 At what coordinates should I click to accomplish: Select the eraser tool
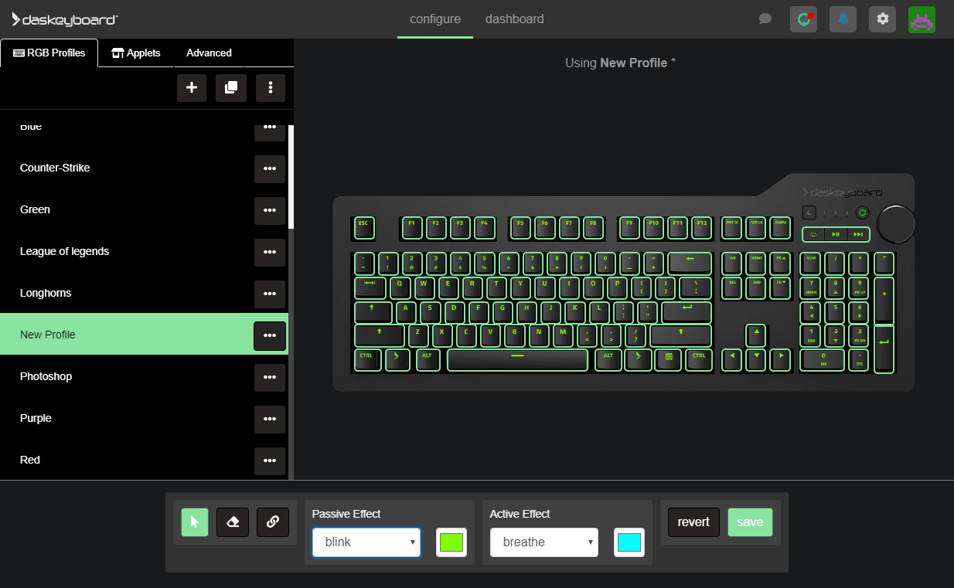point(233,522)
